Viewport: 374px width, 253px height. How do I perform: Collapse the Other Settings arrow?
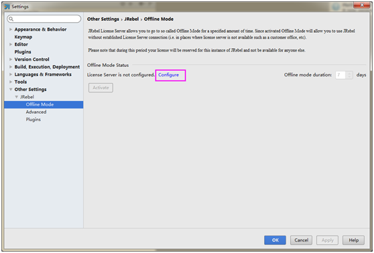point(11,89)
